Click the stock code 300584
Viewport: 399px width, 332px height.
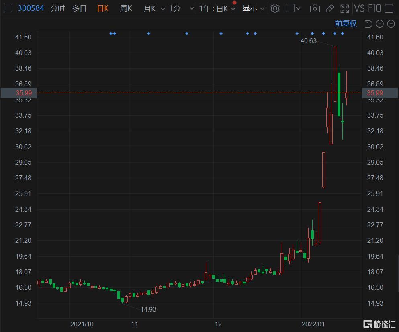coord(31,8)
